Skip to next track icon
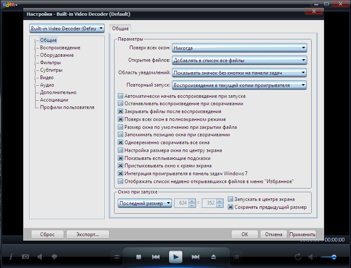The width and height of the screenshot is (351, 268). pos(196,257)
